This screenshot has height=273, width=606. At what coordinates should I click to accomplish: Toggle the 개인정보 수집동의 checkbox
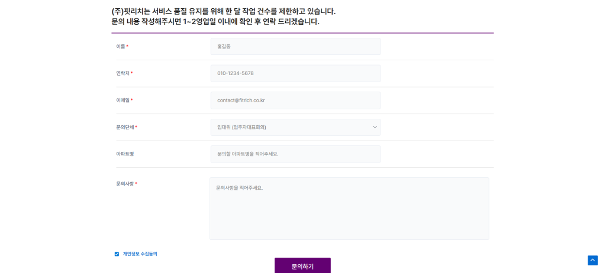[117, 254]
